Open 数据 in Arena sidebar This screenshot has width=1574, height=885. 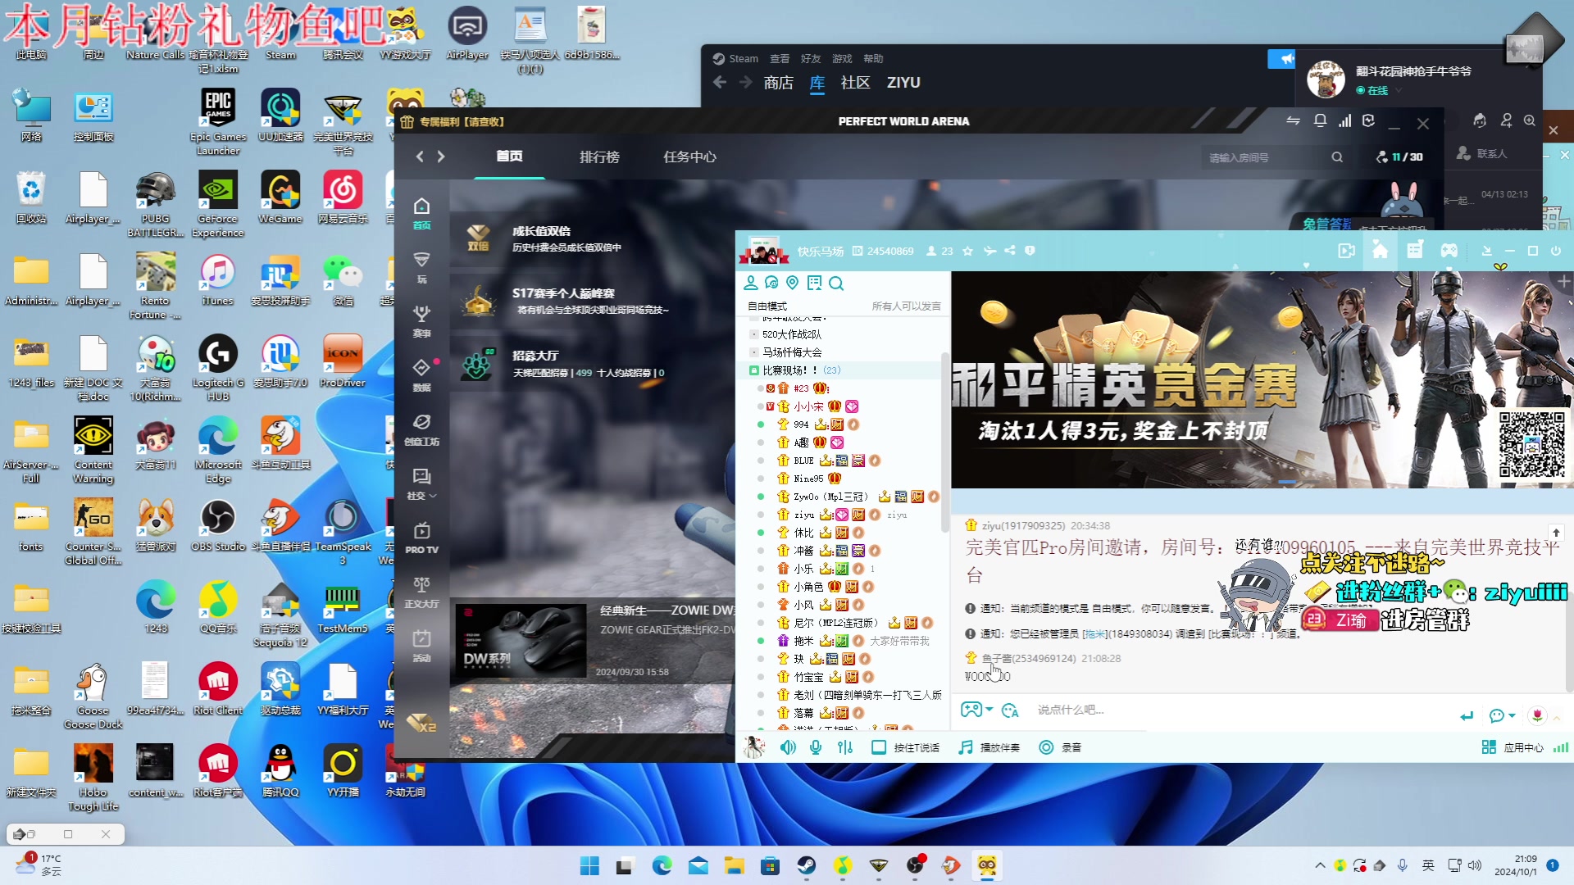pos(421,375)
